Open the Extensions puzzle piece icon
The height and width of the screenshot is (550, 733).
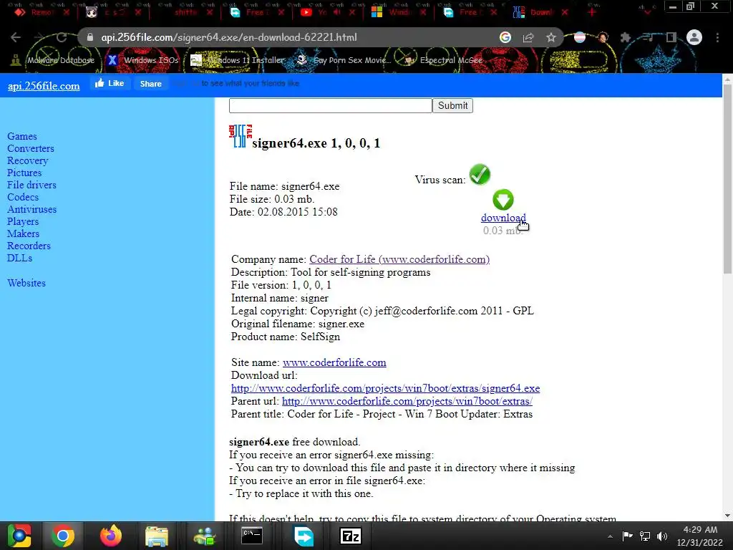coord(626,37)
